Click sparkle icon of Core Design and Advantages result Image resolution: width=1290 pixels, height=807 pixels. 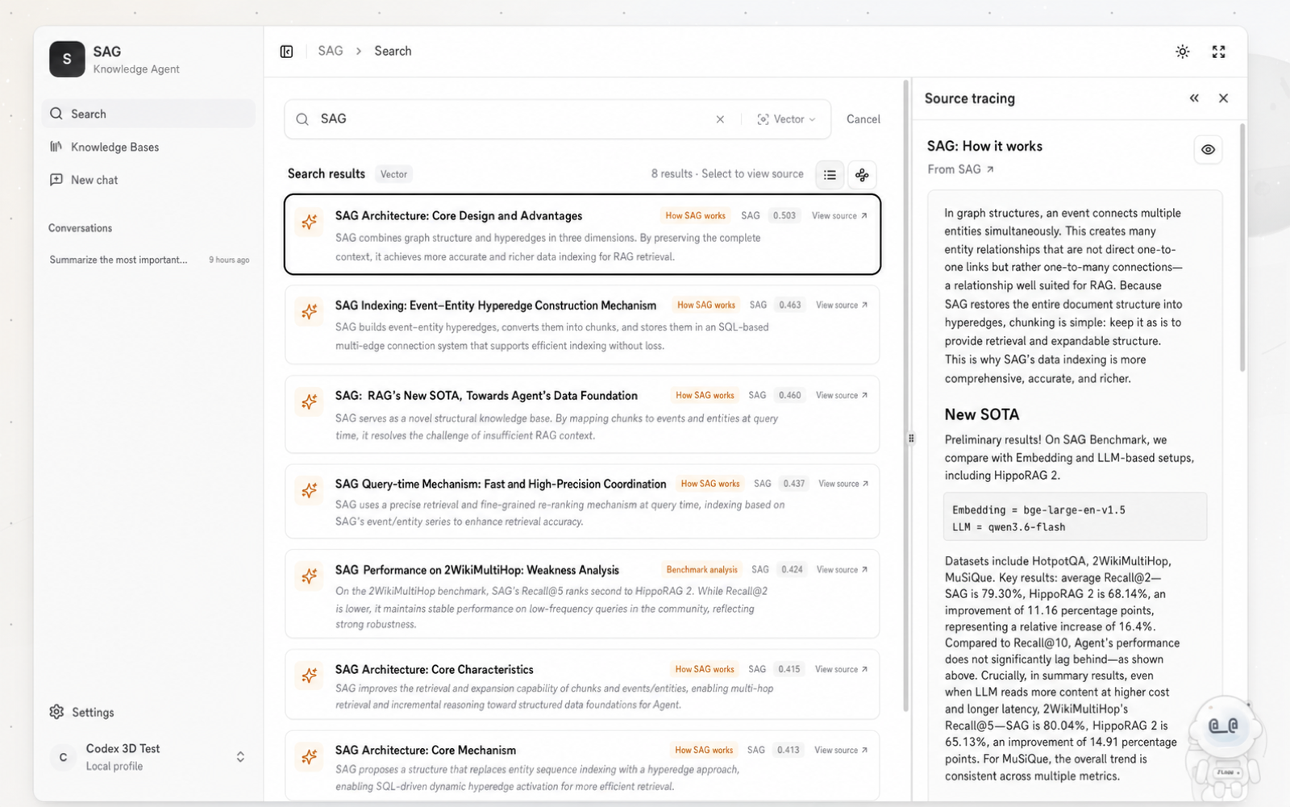(309, 222)
